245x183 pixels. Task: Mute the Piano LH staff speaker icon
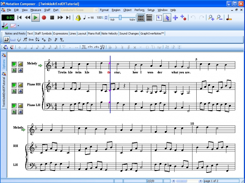point(21,106)
